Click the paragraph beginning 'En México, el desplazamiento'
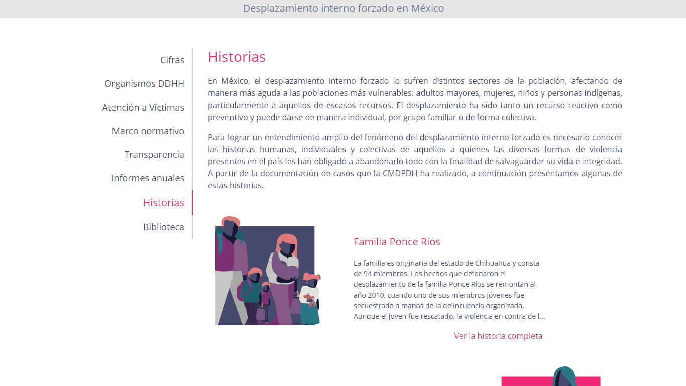 pyautogui.click(x=415, y=99)
